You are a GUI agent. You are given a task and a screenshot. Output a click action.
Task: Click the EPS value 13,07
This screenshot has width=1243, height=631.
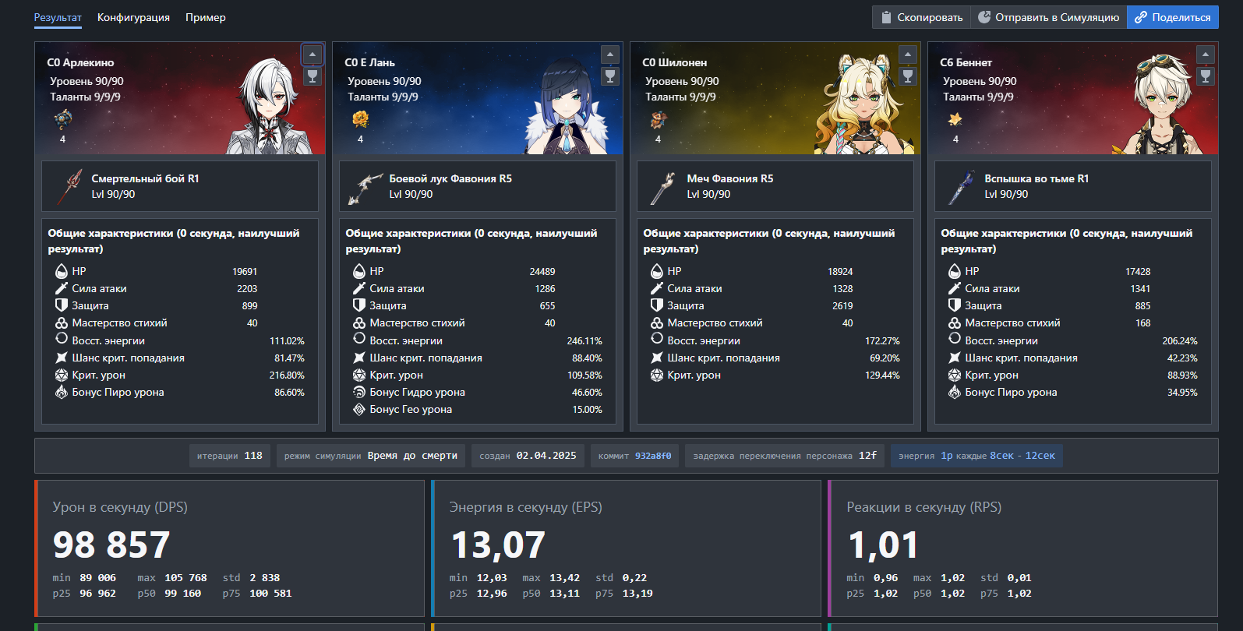pos(498,545)
